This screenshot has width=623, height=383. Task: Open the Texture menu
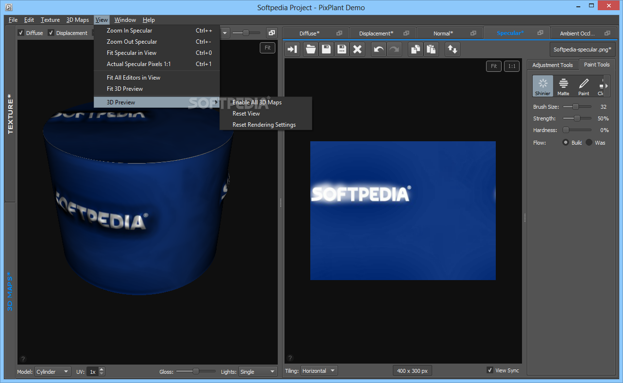click(50, 20)
